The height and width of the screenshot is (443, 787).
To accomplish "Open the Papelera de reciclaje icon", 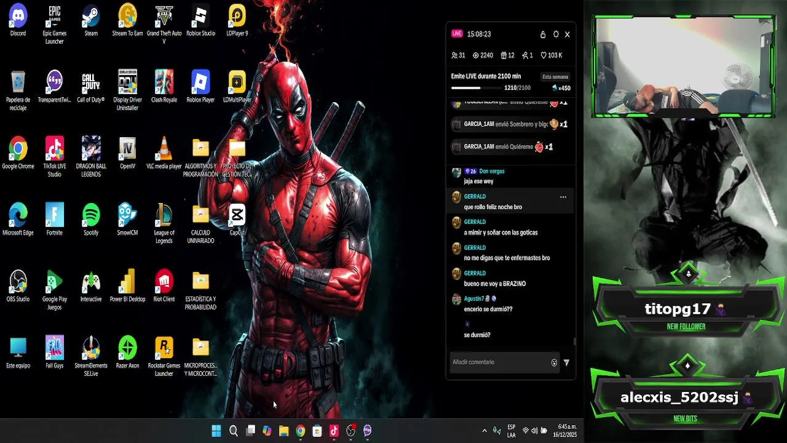I will [18, 91].
